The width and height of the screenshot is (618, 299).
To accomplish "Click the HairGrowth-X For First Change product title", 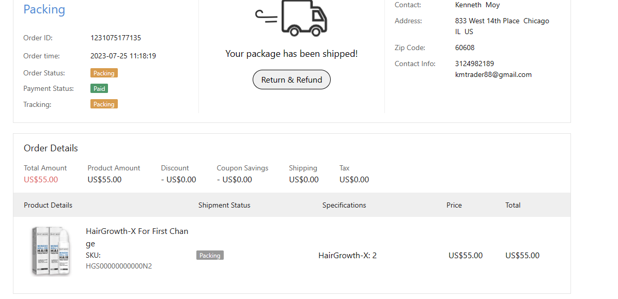I will pos(137,237).
